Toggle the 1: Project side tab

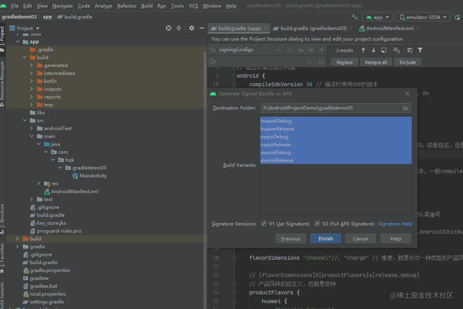[2, 39]
